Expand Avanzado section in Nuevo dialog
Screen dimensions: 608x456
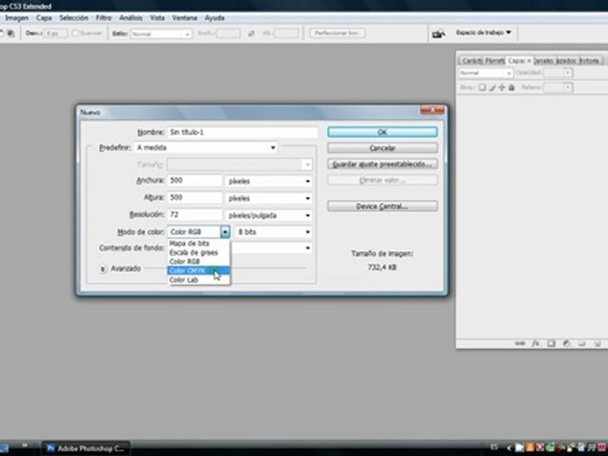(103, 269)
